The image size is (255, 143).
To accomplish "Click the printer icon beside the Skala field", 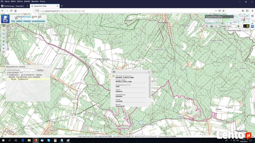I will [211, 26].
